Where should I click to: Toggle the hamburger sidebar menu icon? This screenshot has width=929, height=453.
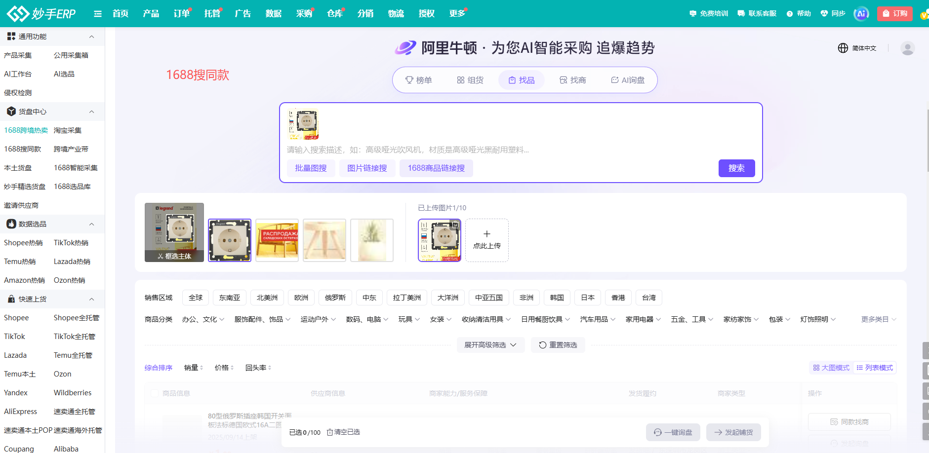(98, 14)
